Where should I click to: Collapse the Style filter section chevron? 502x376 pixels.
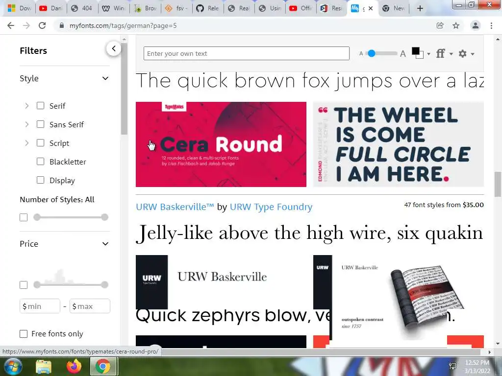click(x=105, y=78)
